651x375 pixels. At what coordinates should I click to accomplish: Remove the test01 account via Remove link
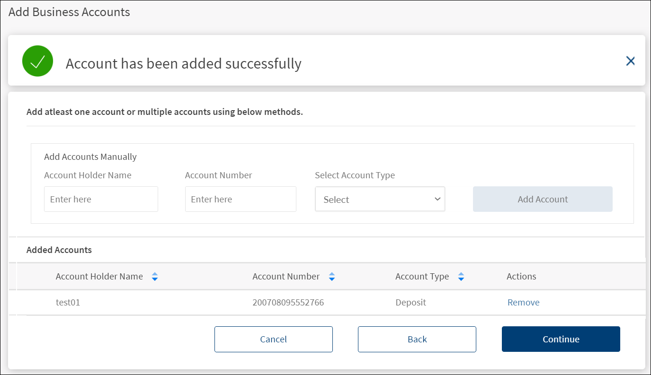(x=523, y=303)
